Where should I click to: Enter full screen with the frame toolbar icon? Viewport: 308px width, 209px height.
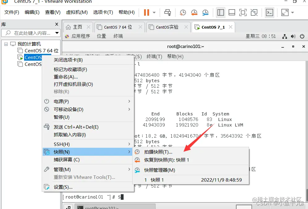(x=243, y=13)
